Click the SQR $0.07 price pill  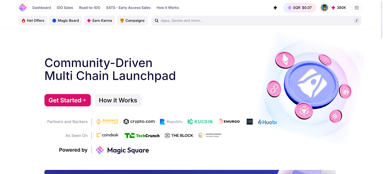300,8
